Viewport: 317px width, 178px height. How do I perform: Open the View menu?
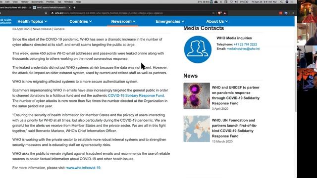(15, 2)
